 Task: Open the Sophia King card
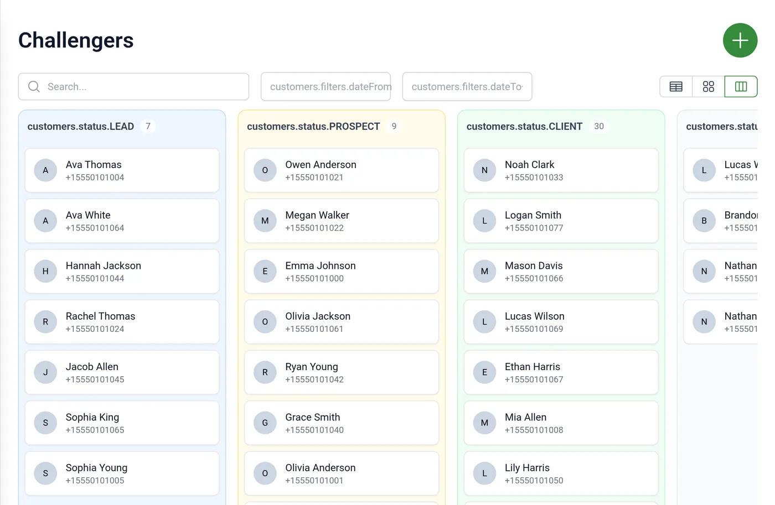tap(122, 423)
